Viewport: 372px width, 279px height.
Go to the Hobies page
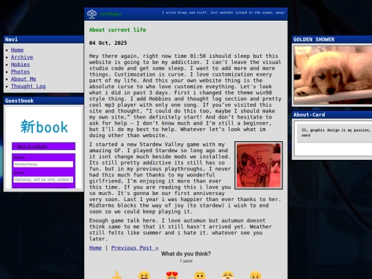[21, 64]
